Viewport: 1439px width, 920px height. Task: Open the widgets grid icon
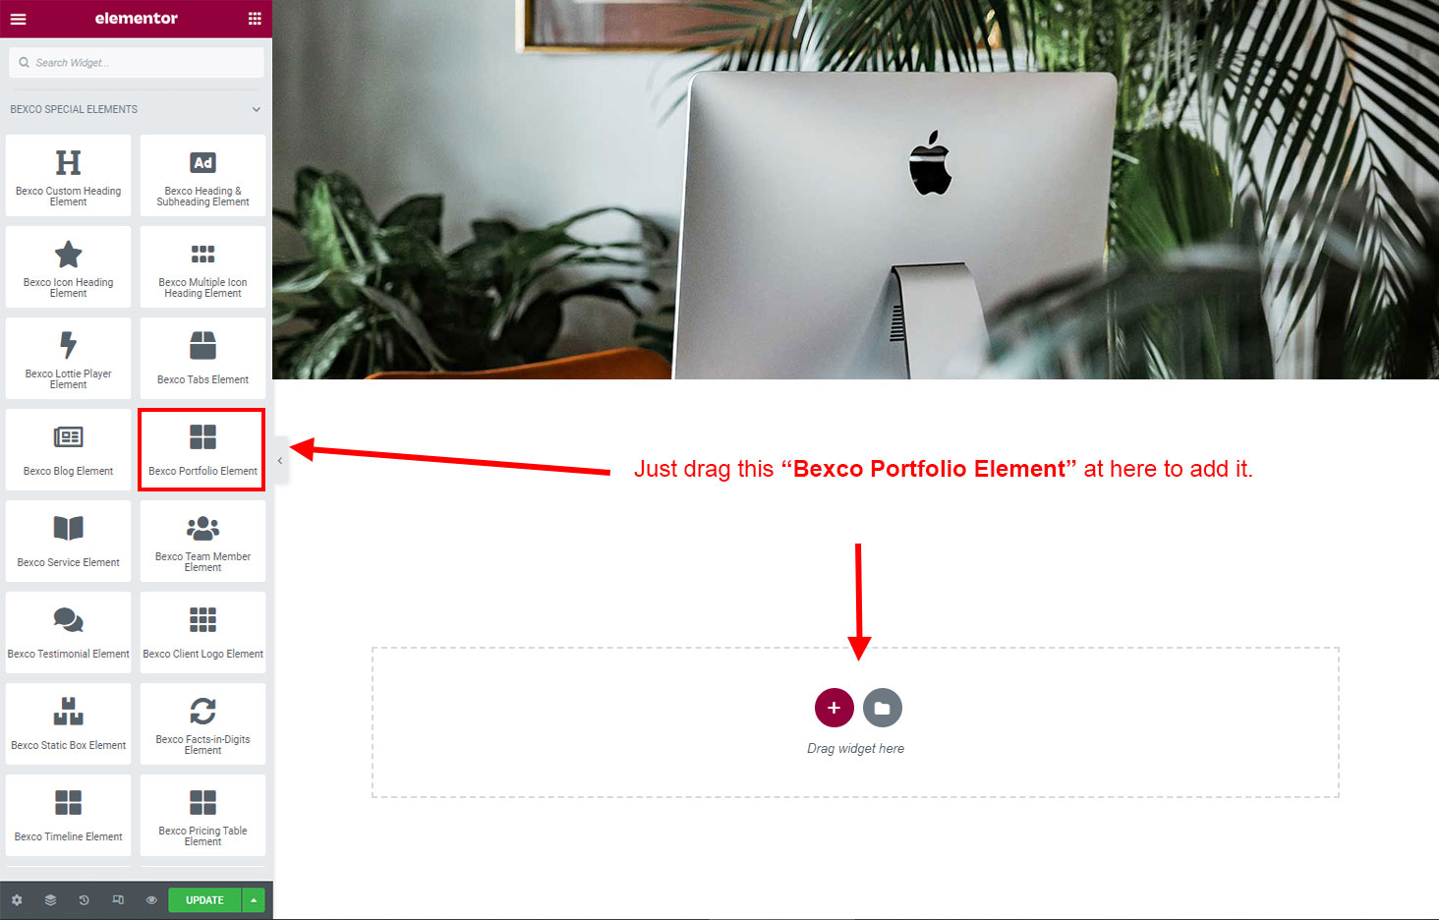pos(255,19)
